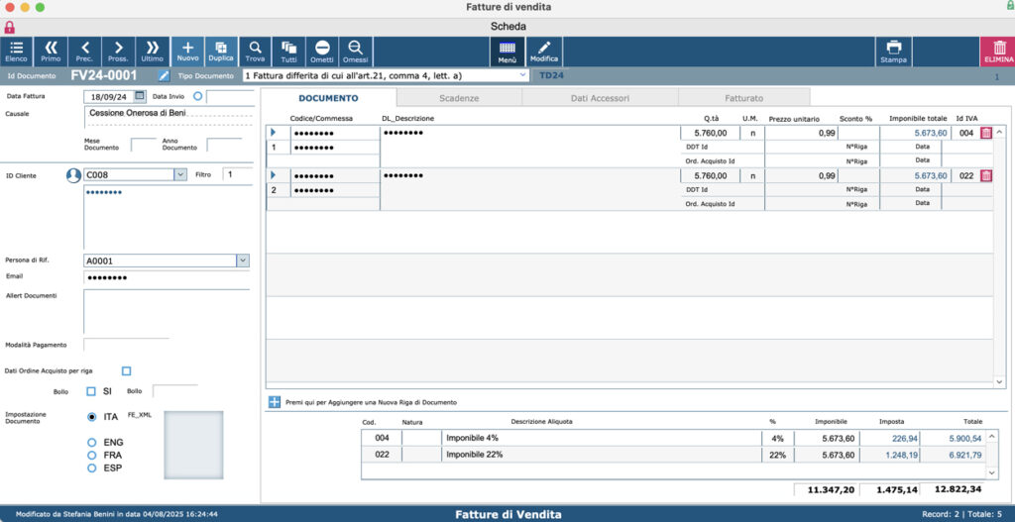Open the ID Cliente C008 dropdown
Image resolution: width=1015 pixels, height=522 pixels.
click(x=180, y=174)
